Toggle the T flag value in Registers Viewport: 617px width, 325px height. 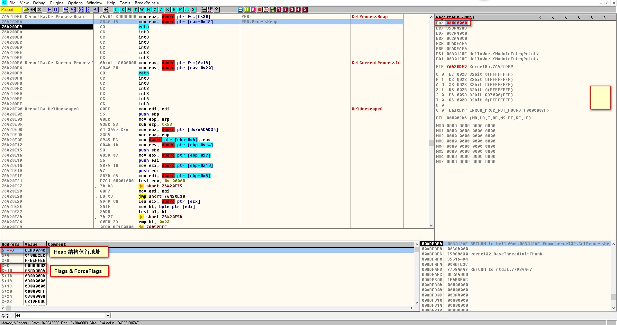(443, 100)
